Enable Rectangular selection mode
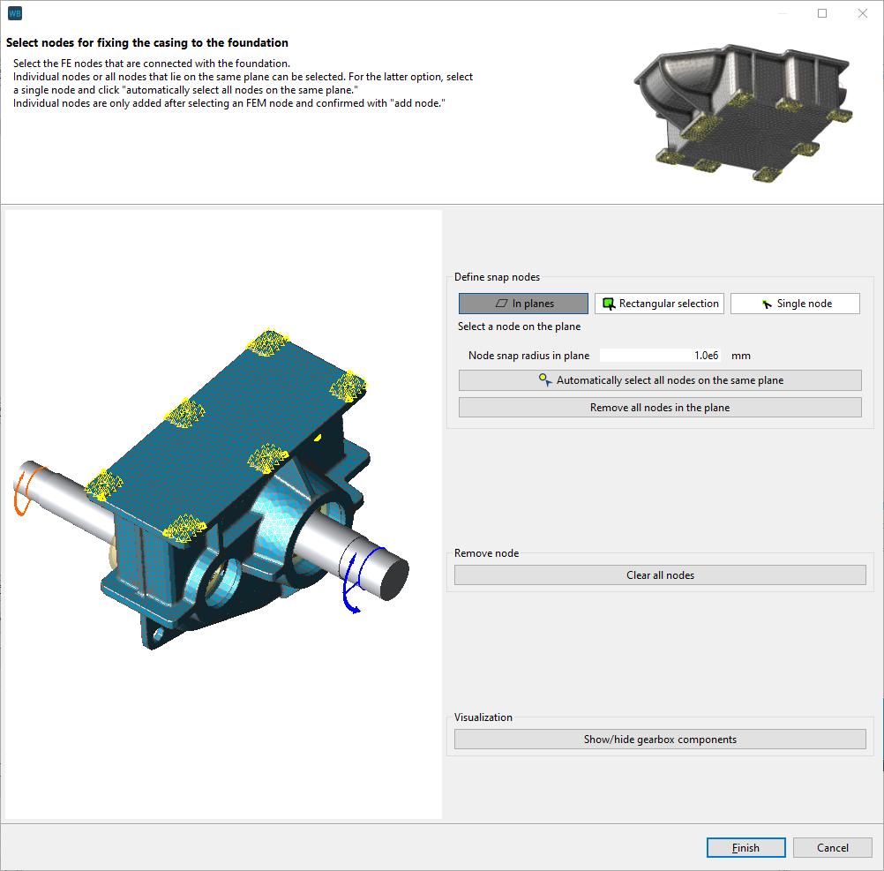Viewport: 884px width, 871px height. (x=659, y=303)
